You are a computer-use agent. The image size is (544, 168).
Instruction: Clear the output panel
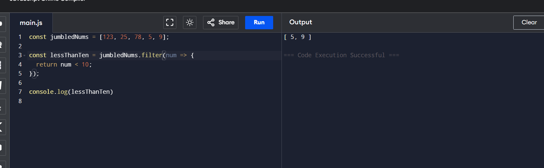pos(529,23)
